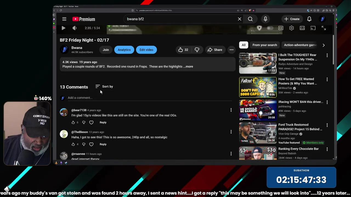Open @TheBleson profile avatar
Screen dimensions: 351x197
tap(64, 134)
